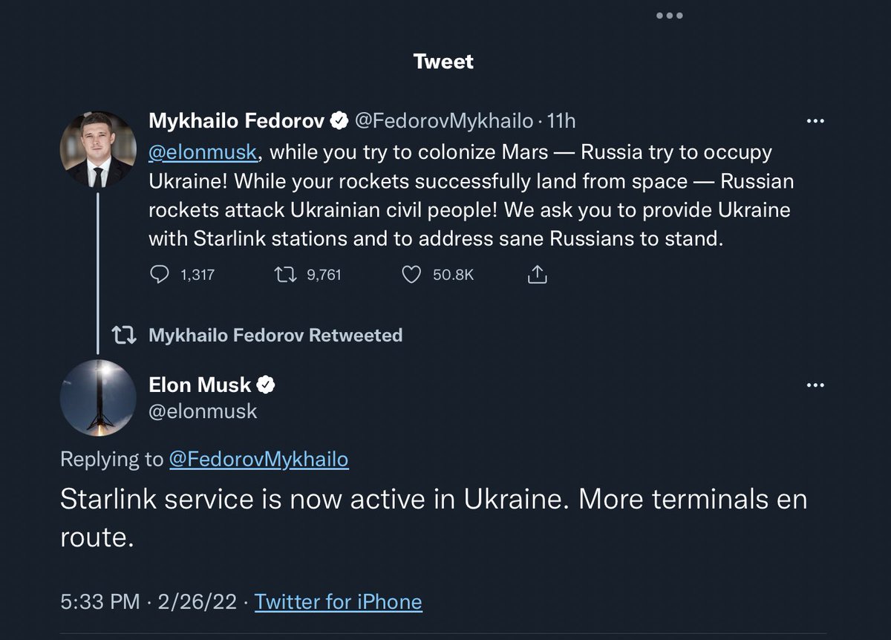Share Fedorov's tweet via share icon
The height and width of the screenshot is (640, 891).
pyautogui.click(x=537, y=275)
